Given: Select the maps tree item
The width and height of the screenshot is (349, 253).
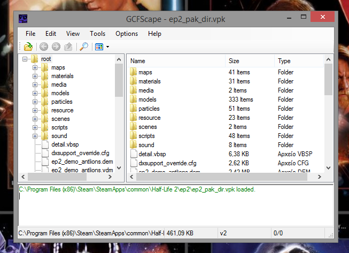Looking at the screenshot, I should (58, 67).
